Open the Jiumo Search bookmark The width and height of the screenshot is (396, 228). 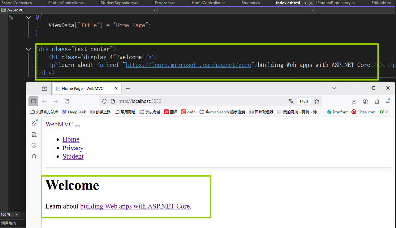click(222, 112)
